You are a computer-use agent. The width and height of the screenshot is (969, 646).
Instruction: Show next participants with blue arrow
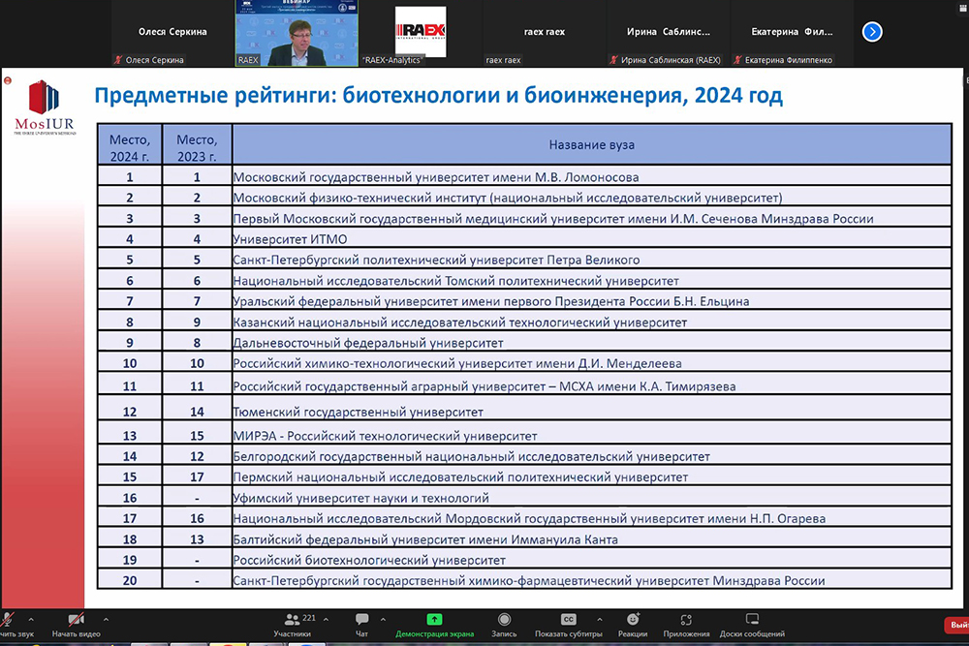point(872,32)
